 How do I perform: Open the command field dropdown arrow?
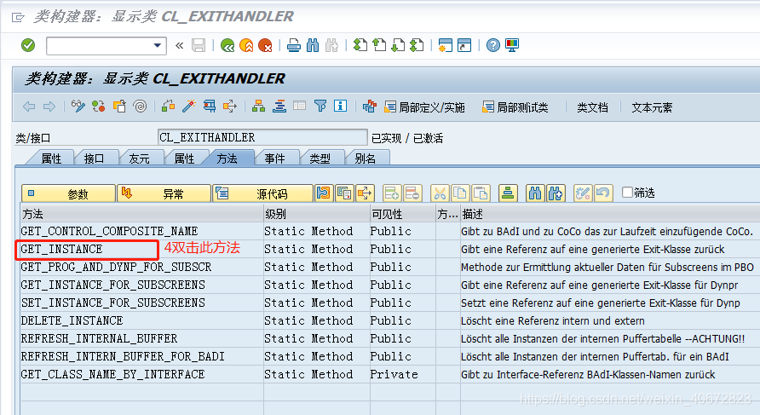point(157,45)
